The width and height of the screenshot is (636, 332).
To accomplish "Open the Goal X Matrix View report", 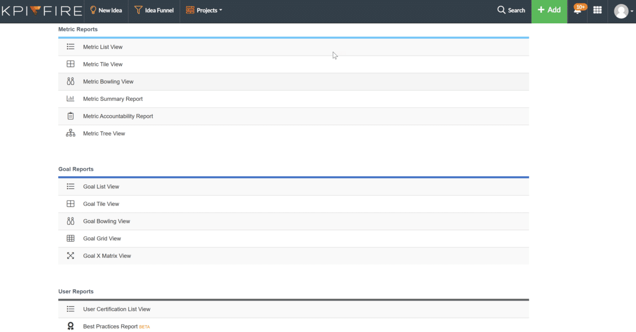I will point(107,256).
